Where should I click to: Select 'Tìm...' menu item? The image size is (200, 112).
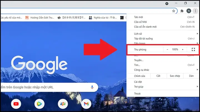163,65
